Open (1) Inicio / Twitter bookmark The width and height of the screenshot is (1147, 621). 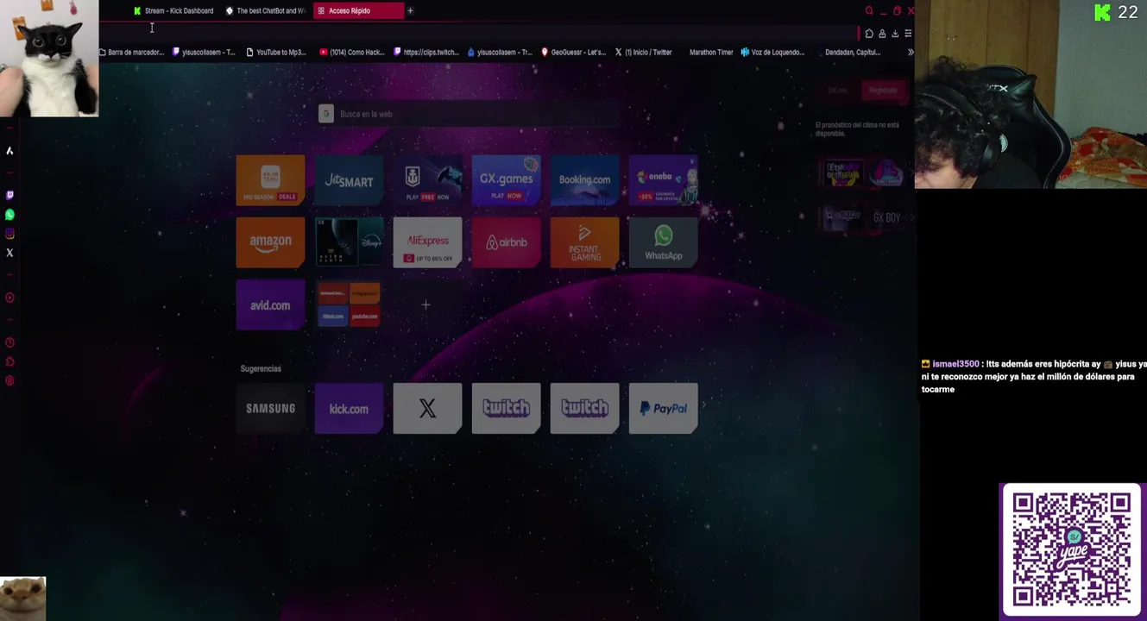643,53
